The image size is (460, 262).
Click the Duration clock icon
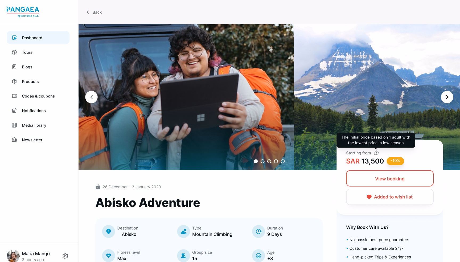pos(258,231)
